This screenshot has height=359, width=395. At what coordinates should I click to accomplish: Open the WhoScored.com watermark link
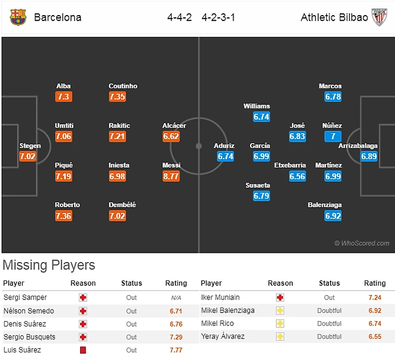tap(361, 244)
